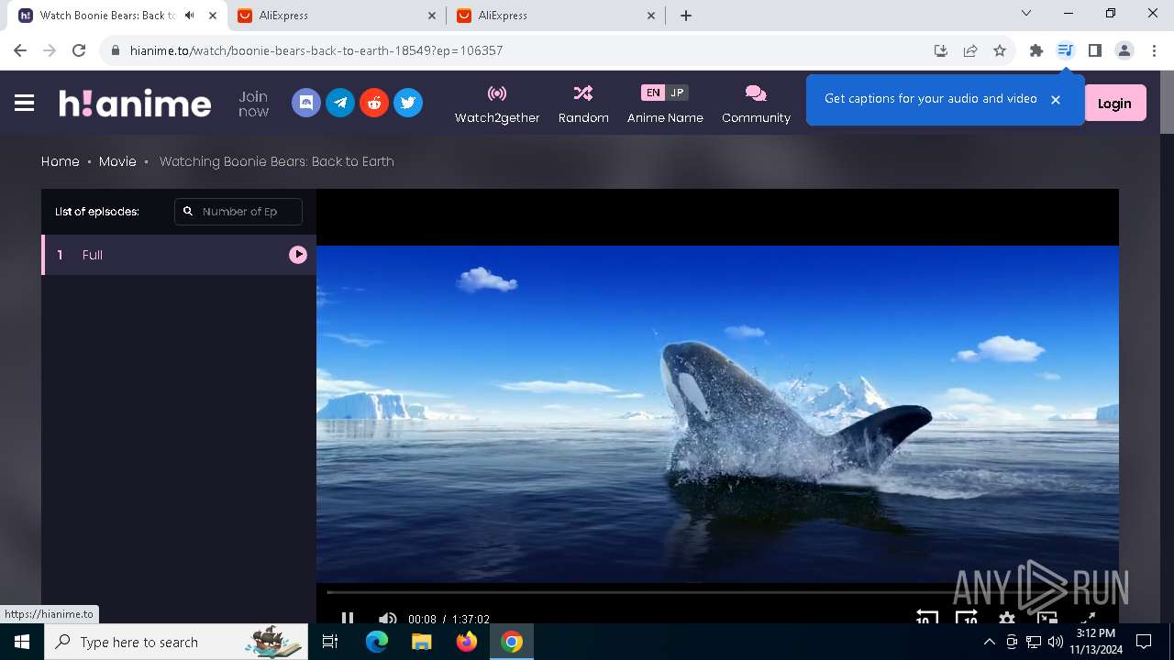This screenshot has height=660, width=1174.
Task: Pick a Random anime
Action: [x=583, y=104]
